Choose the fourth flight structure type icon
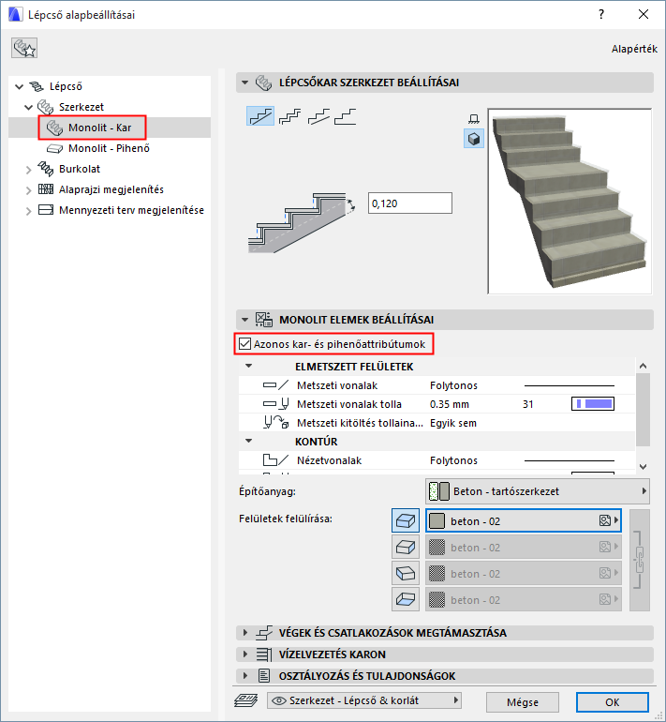 pyautogui.click(x=346, y=116)
